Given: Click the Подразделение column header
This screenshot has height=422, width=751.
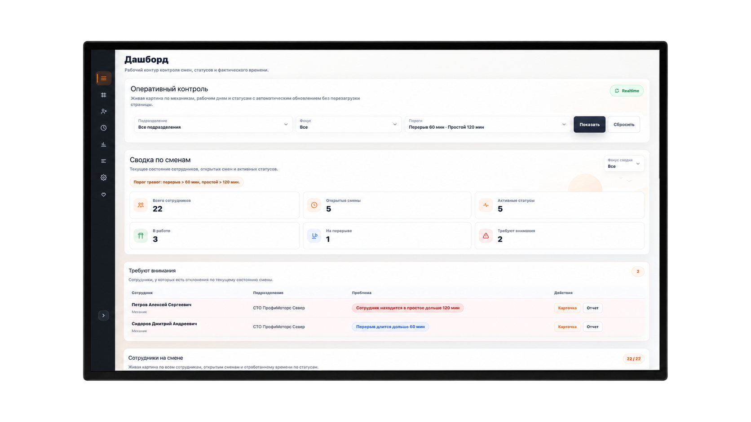Looking at the screenshot, I should point(268,293).
